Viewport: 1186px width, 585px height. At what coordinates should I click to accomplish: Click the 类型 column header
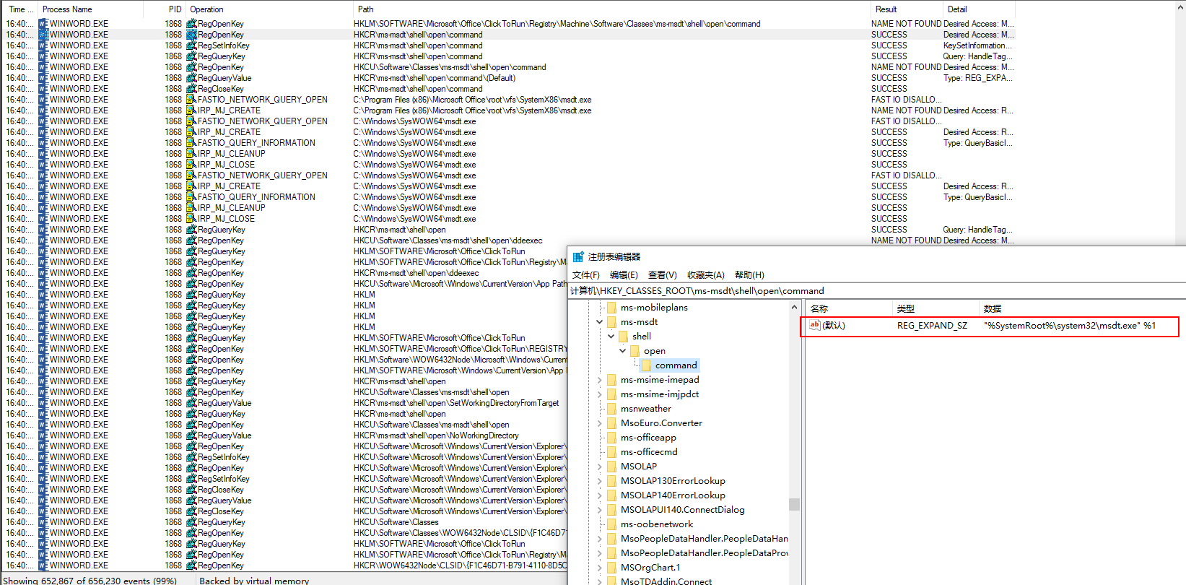tap(936, 308)
